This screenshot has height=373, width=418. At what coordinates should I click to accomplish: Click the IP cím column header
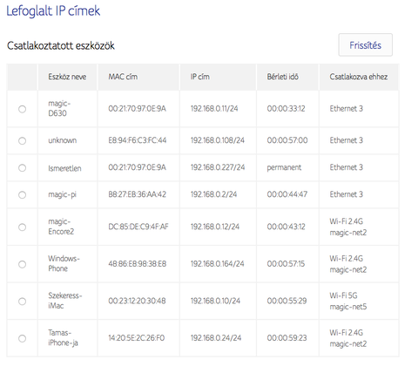(x=199, y=77)
